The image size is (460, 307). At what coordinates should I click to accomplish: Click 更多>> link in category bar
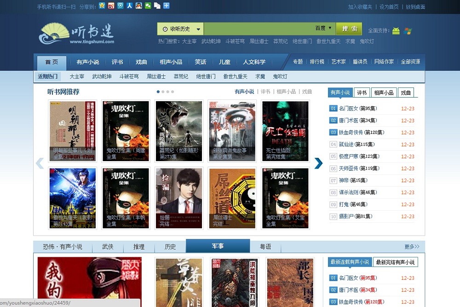[x=412, y=247]
